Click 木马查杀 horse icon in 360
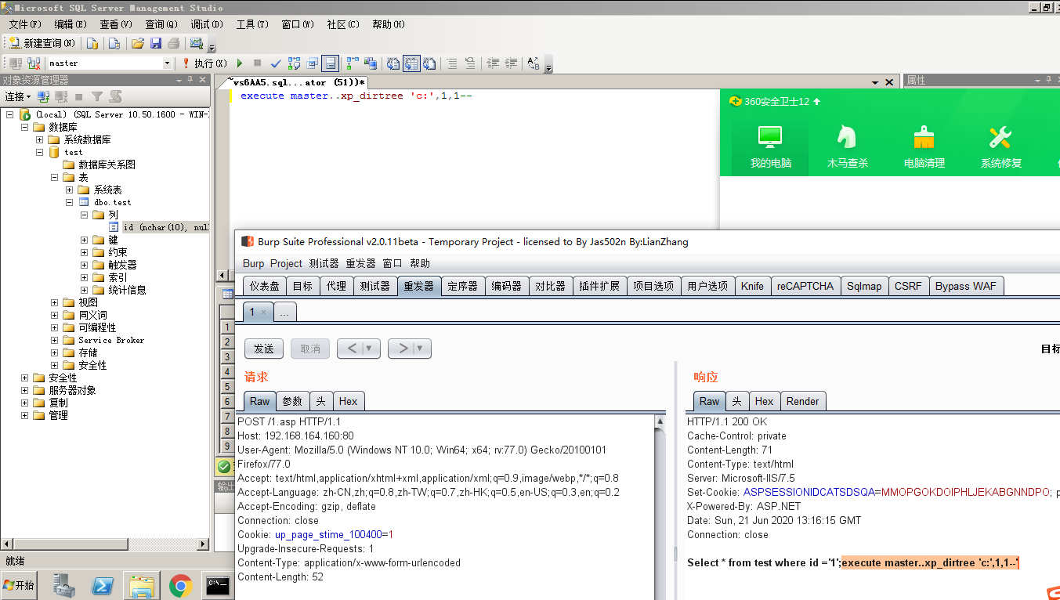1060x600 pixels. coord(847,147)
